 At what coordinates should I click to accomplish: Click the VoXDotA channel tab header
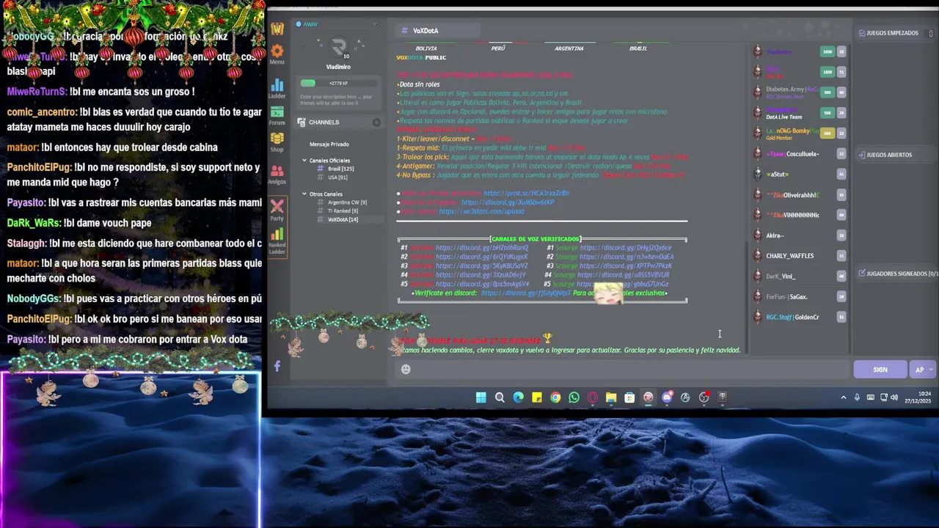coord(436,31)
